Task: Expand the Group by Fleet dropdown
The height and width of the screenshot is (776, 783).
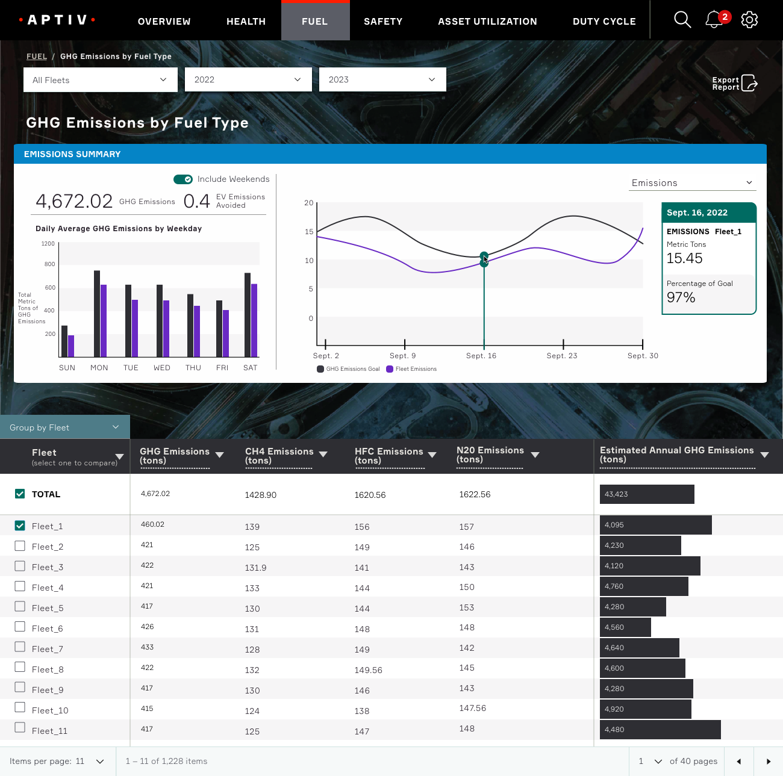Action: coord(64,427)
